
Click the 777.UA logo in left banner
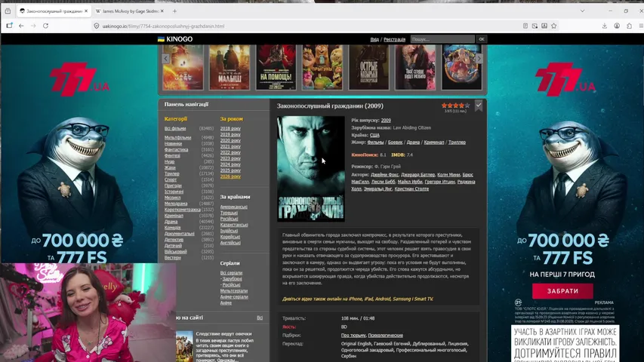pyautogui.click(x=80, y=79)
